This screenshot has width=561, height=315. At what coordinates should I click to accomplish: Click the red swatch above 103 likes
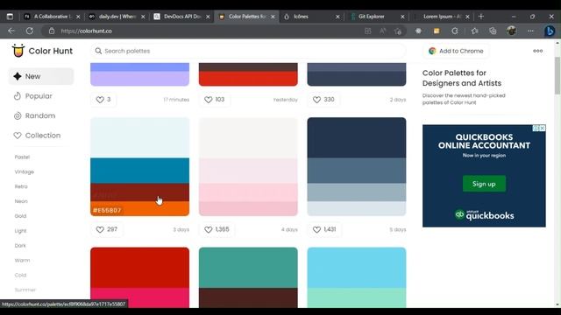[x=248, y=79]
